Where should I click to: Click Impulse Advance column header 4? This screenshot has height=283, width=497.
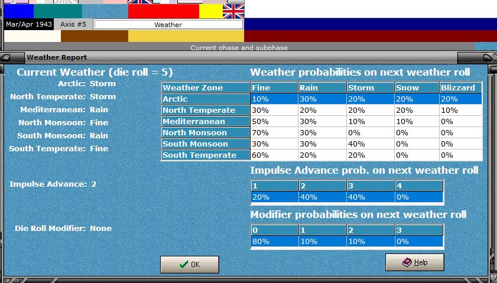[419, 186]
